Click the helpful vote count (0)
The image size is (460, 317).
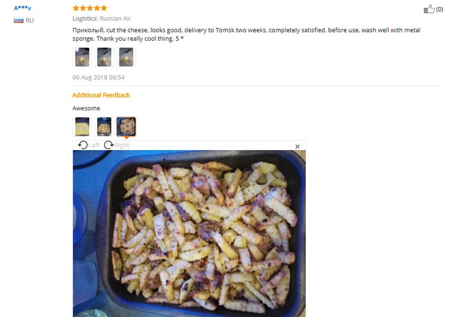click(x=439, y=9)
